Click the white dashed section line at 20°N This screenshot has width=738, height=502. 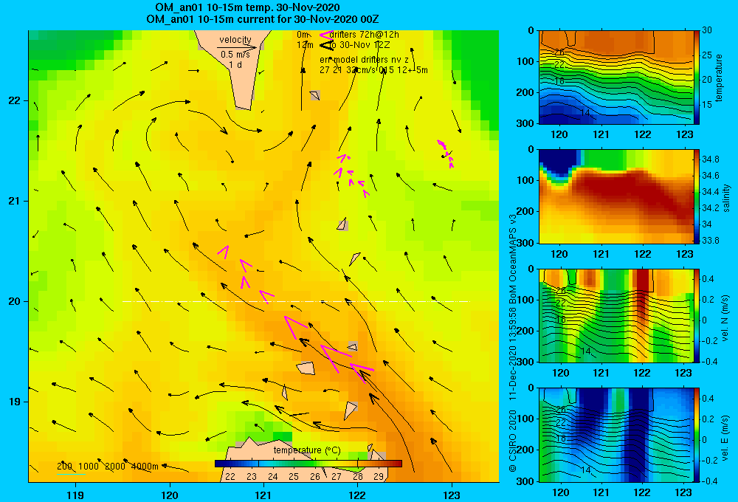(296, 301)
